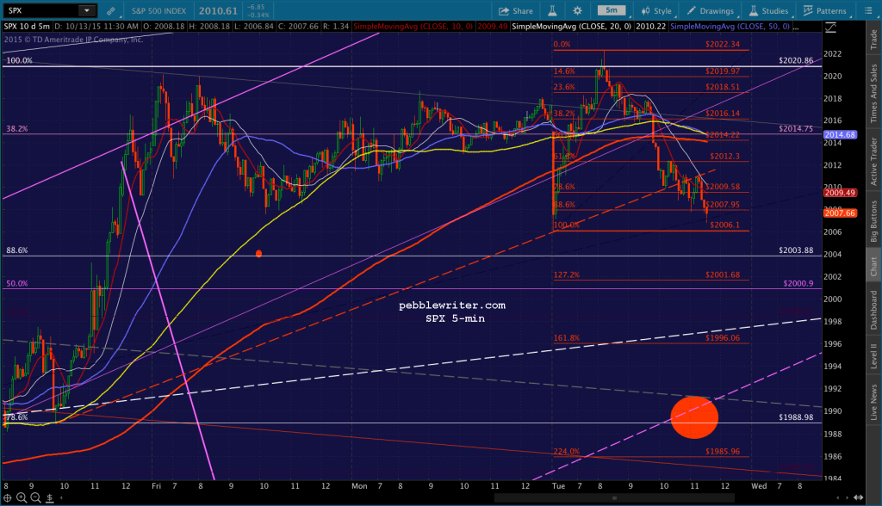Click the Share button in toolbar
882x506 pixels.
pos(515,10)
